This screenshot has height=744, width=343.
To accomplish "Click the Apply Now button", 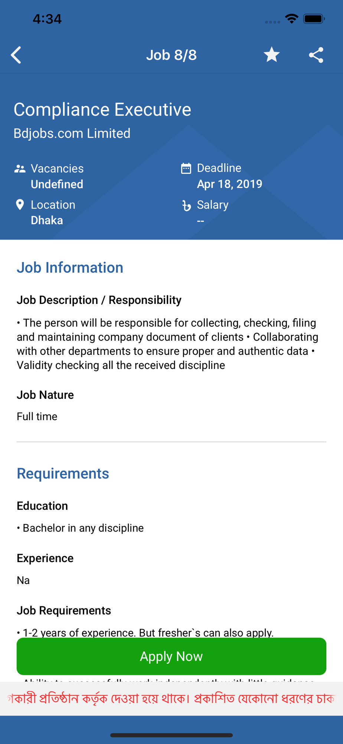I will point(171,656).
